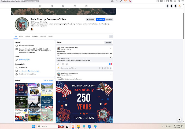The image size is (185, 129).
Task: Click the Brave Shields lion icon
Action: click(125, 1)
